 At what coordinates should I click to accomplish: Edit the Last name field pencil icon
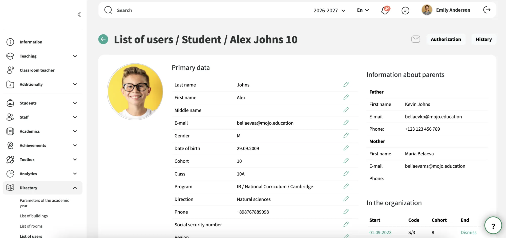coord(346,85)
